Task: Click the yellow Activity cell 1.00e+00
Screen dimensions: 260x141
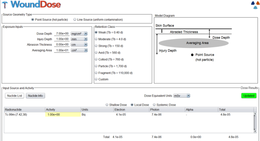Action: (x=63, y=114)
